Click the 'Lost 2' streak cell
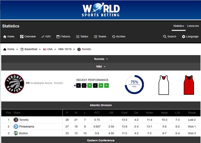Image resolution: width=201 pixels, height=143 pixels. [192, 120]
